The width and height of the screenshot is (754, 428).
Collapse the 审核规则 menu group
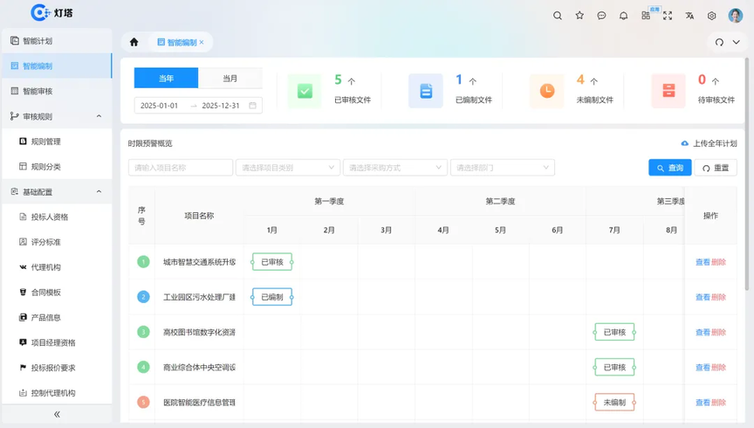tap(99, 116)
